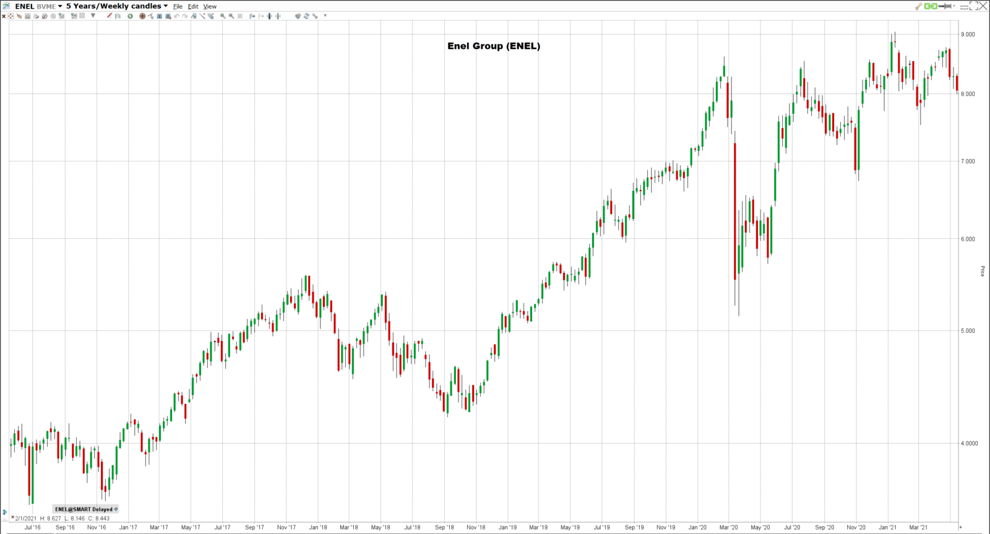990x534 pixels.
Task: Expand the dropdown arrow ending chart toolbar
Action: tap(325, 15)
